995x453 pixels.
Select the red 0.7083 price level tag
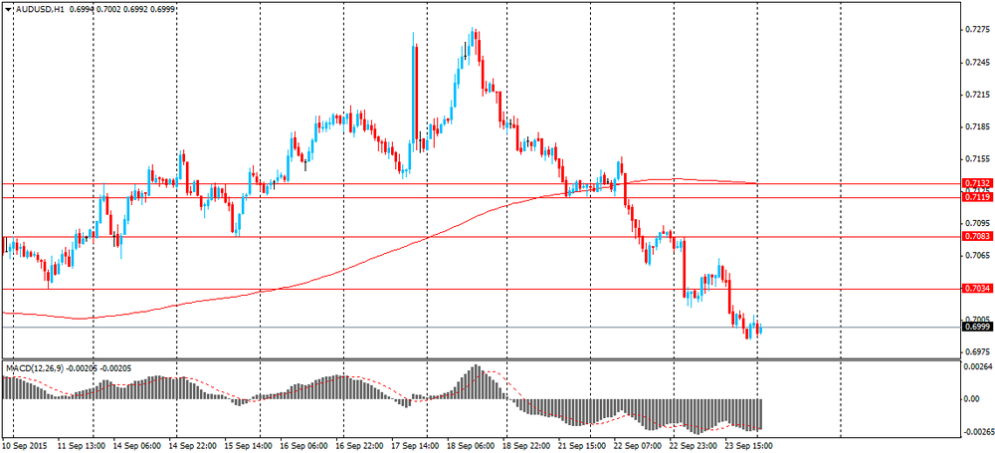(x=976, y=237)
